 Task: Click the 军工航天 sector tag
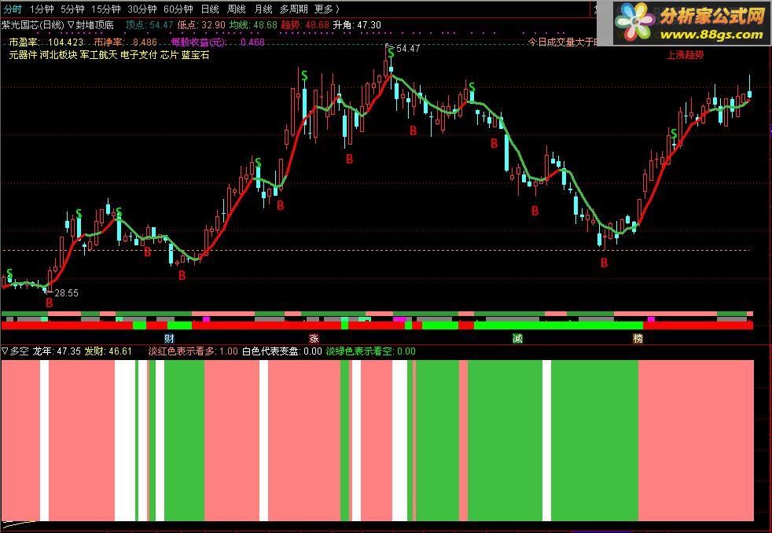pyautogui.click(x=98, y=54)
